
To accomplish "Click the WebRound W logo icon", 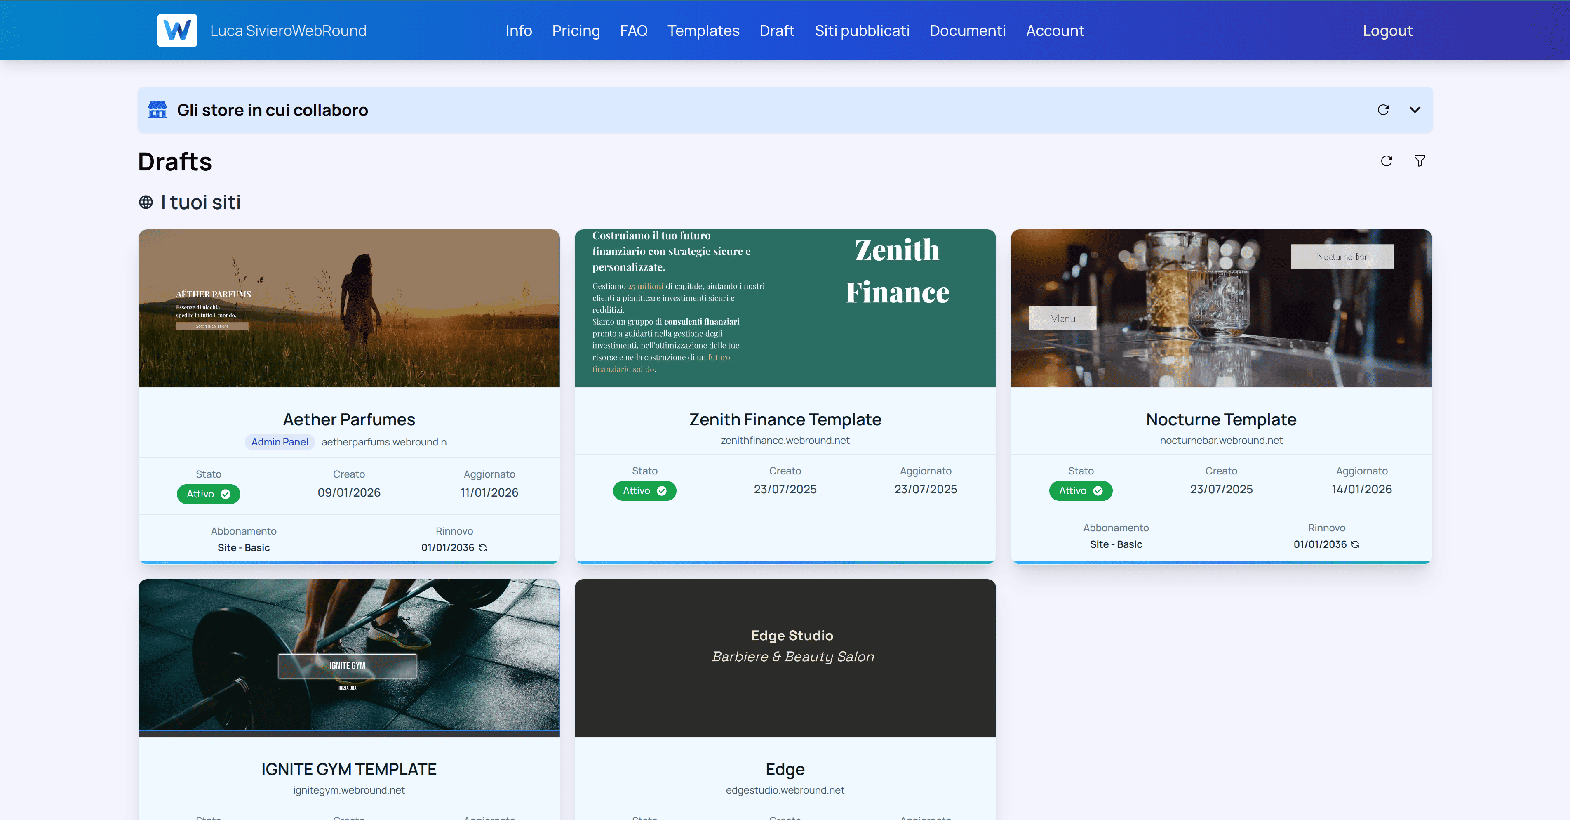I will pos(177,30).
